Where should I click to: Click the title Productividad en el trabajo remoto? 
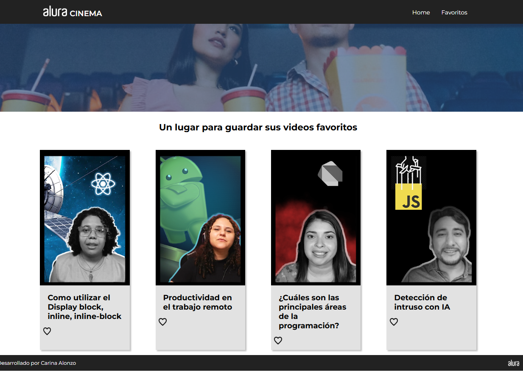click(x=198, y=302)
